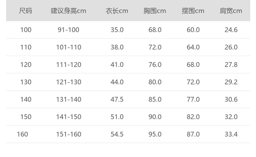Select the 47.5 garment length cell

[117, 99]
